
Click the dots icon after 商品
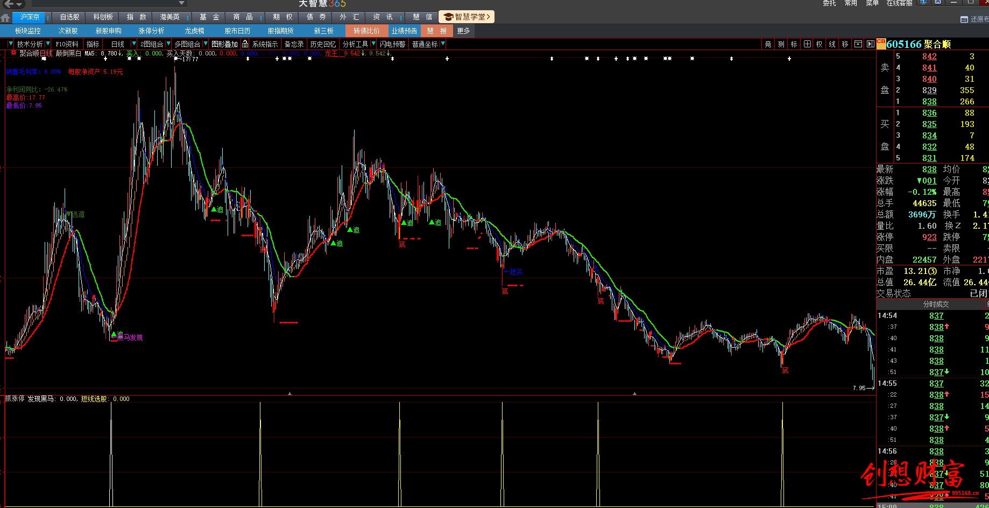point(260,17)
